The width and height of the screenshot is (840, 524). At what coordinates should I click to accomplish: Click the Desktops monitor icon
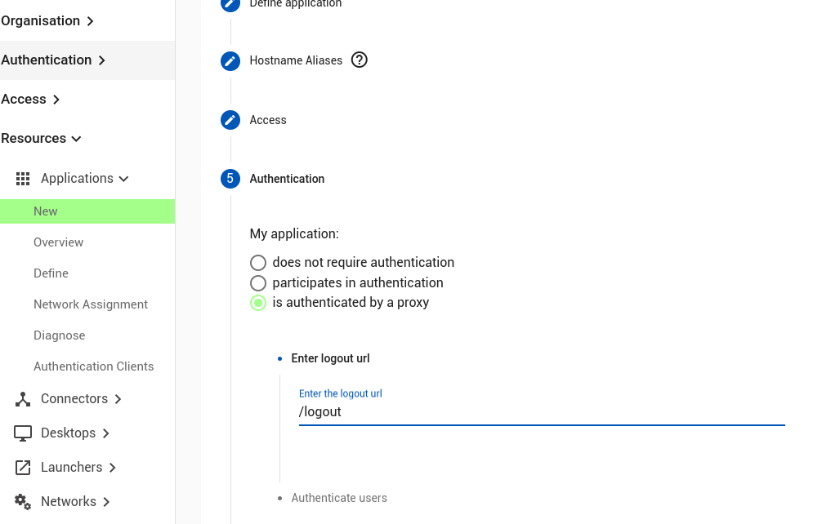23,433
